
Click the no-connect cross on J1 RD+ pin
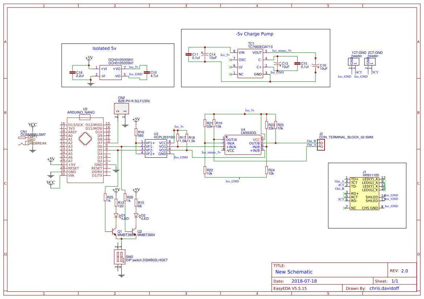[344, 193]
